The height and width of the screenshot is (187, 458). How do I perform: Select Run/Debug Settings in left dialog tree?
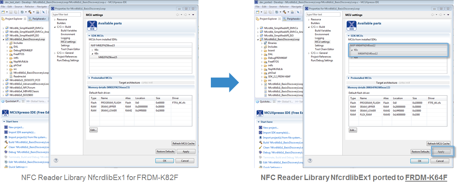point(68,61)
